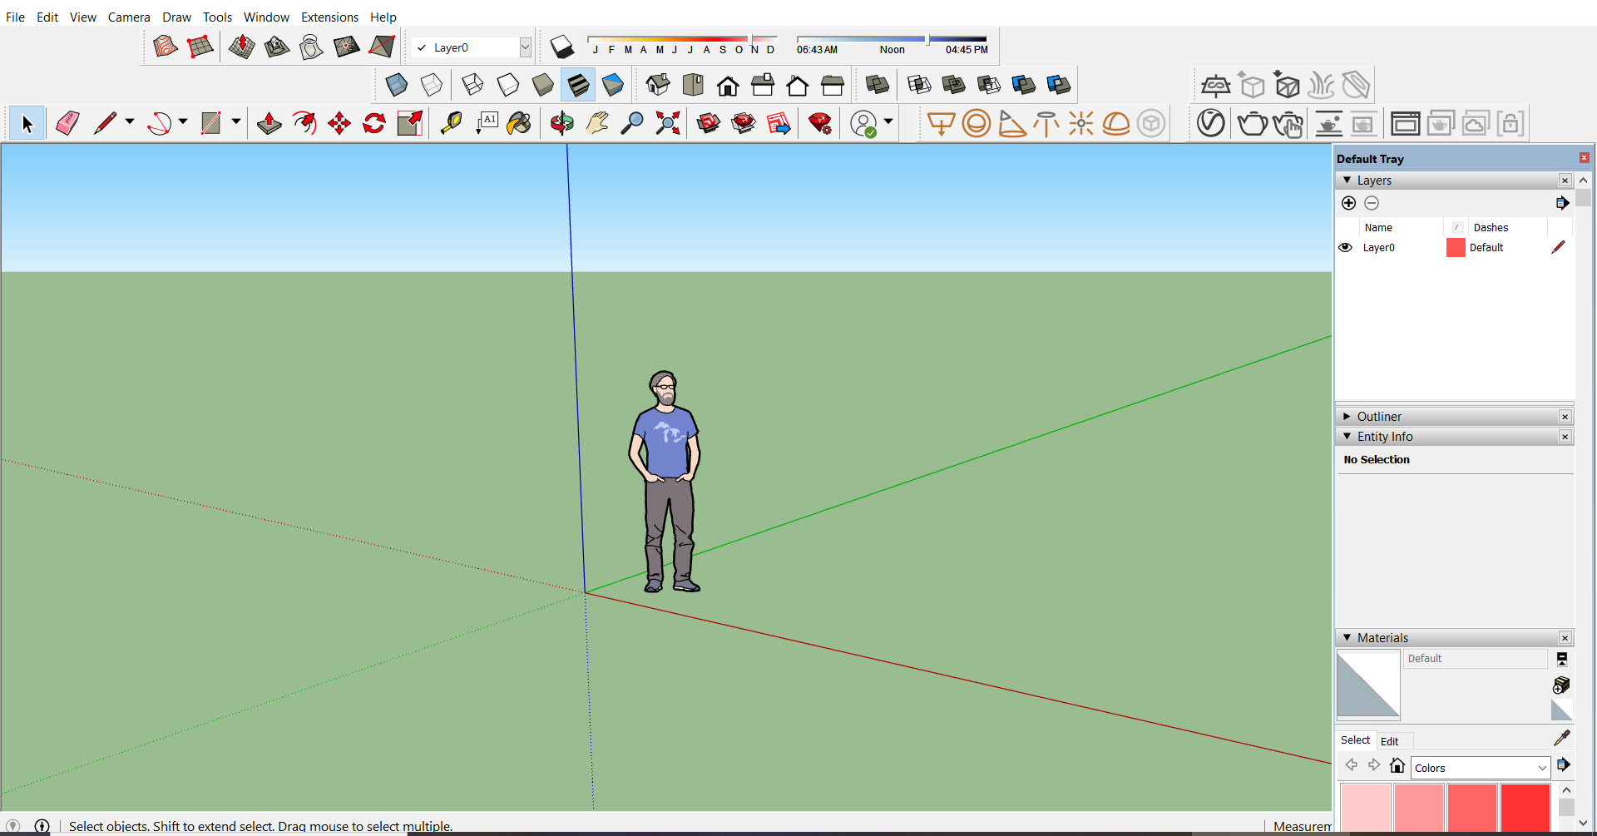Viewport: 1597px width, 836px height.
Task: Collapse the Entity Info panel
Action: click(1347, 436)
